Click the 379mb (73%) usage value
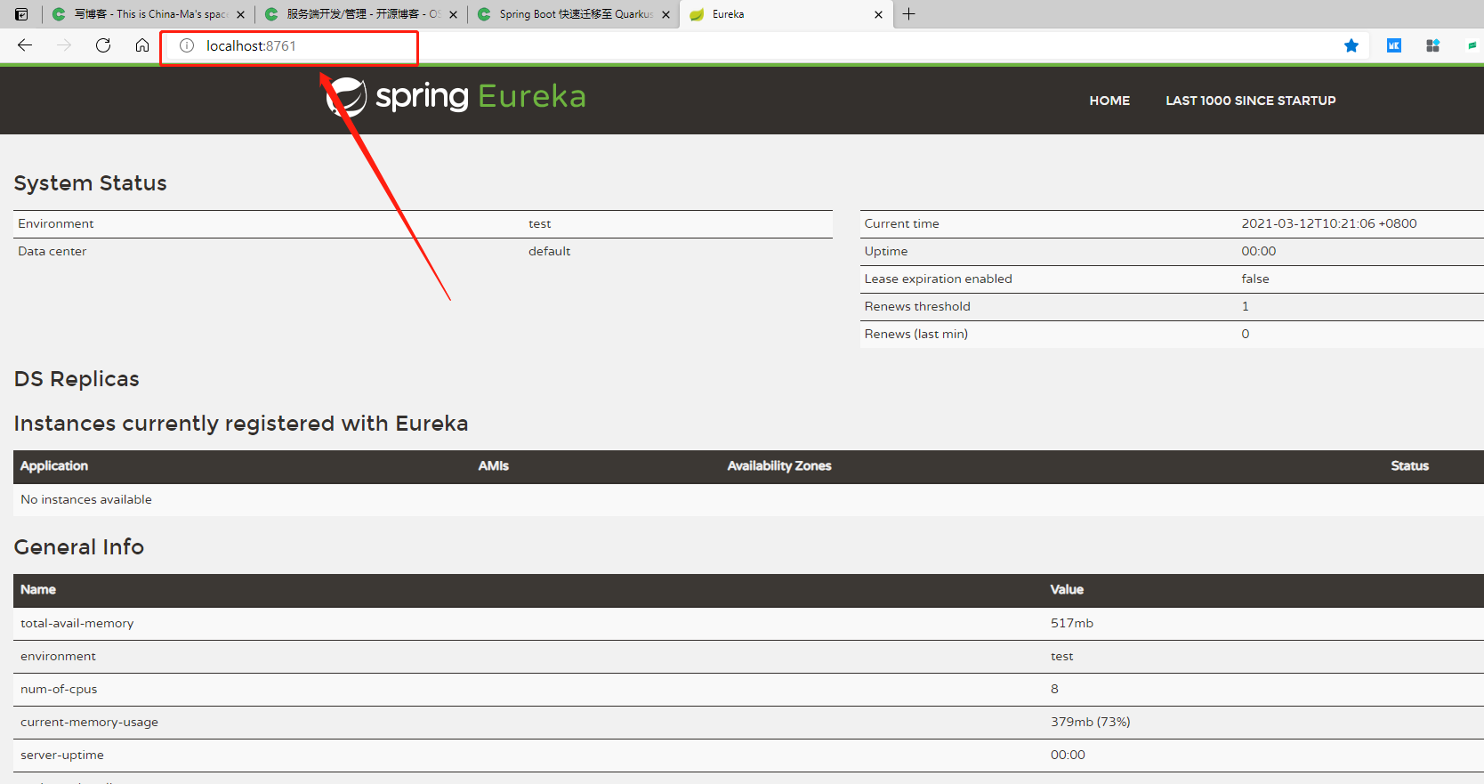Viewport: 1484px width, 784px height. coord(1091,722)
